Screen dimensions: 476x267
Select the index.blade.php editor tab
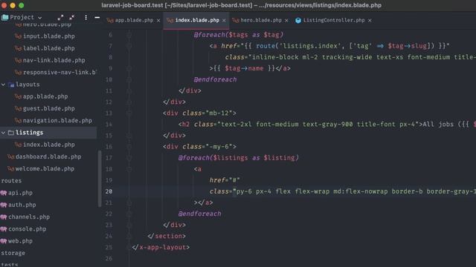(x=196, y=20)
